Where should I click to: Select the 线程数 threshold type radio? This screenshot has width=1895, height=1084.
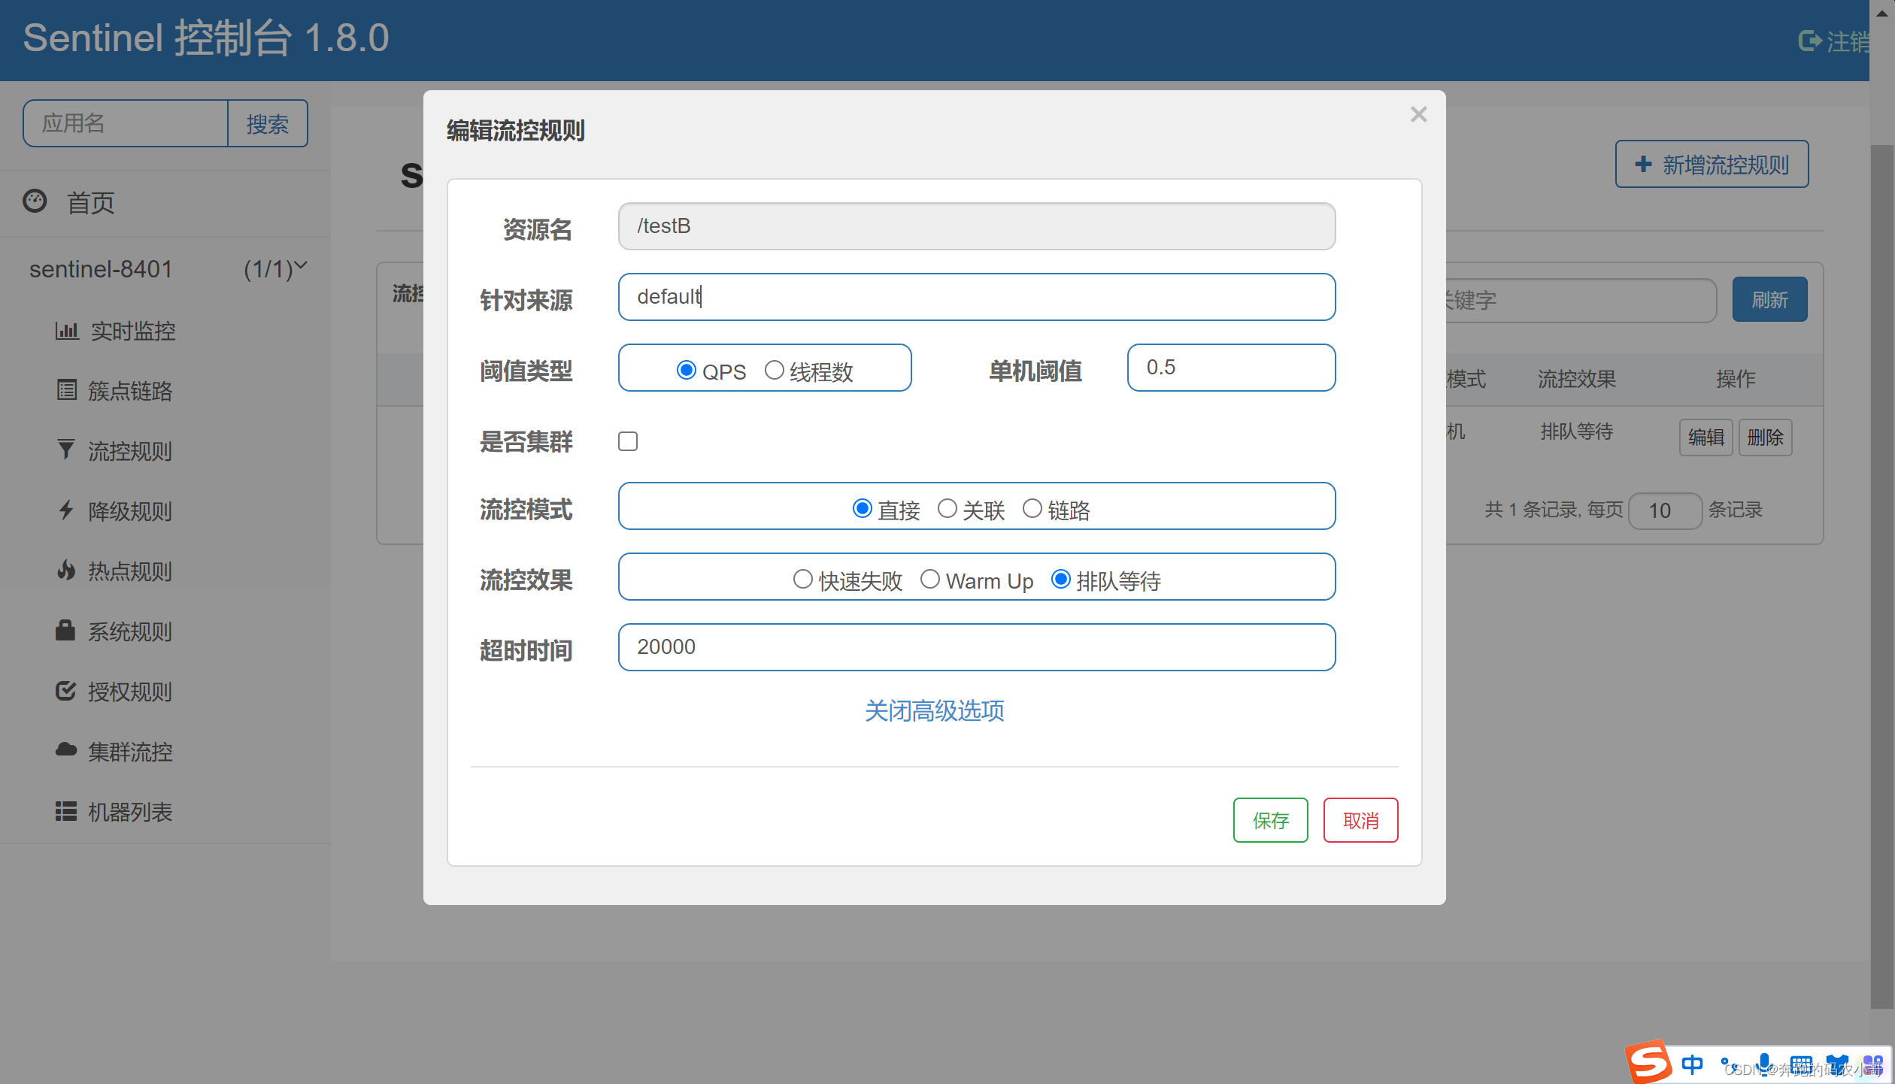(774, 370)
